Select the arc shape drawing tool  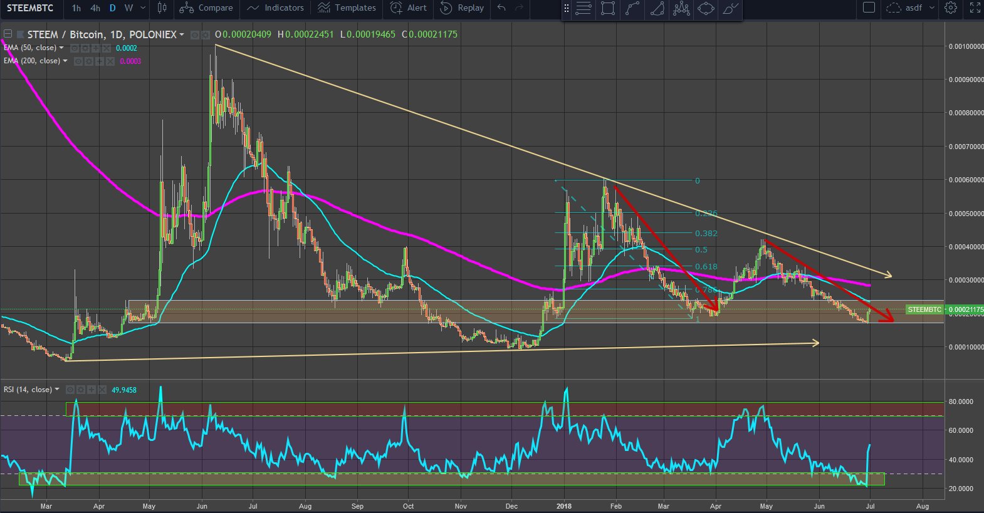click(656, 9)
